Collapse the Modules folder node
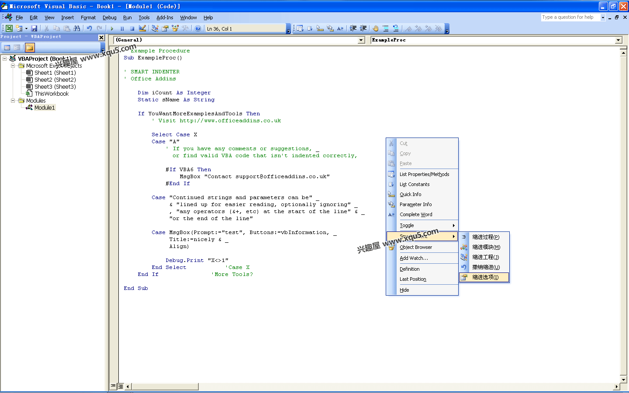 (x=13, y=100)
